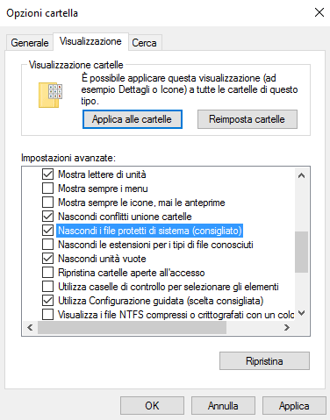The height and width of the screenshot is (420, 330).
Task: Click the up arrow of settings list scrollbar
Action: pyautogui.click(x=301, y=175)
